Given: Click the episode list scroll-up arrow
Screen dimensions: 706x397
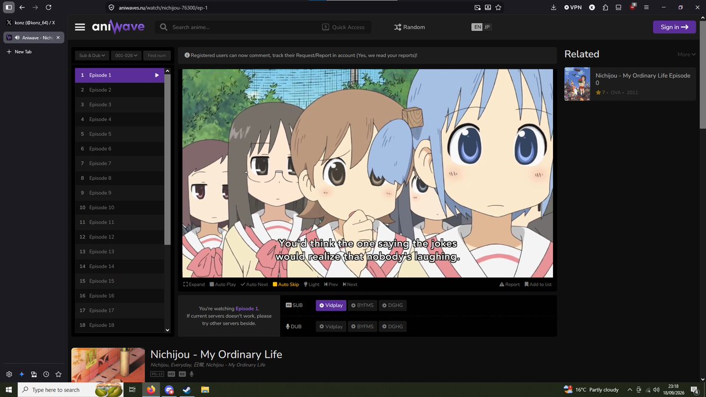Looking at the screenshot, I should (168, 72).
